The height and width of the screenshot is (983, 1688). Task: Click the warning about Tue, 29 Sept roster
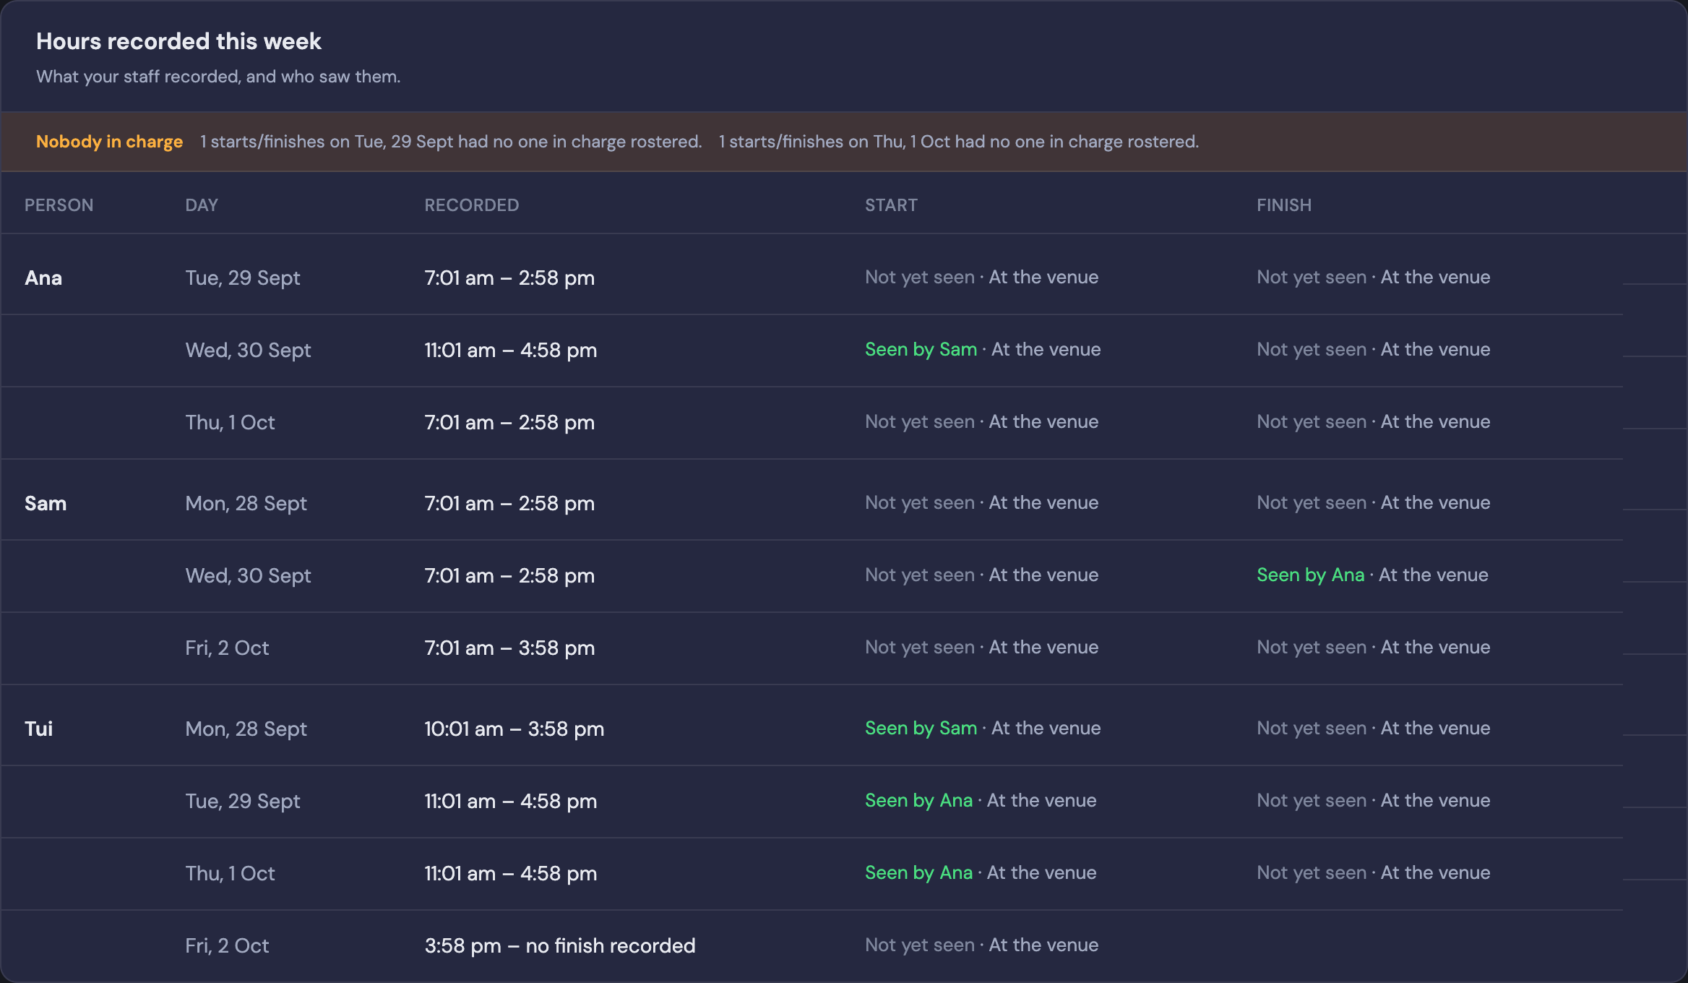[451, 142]
